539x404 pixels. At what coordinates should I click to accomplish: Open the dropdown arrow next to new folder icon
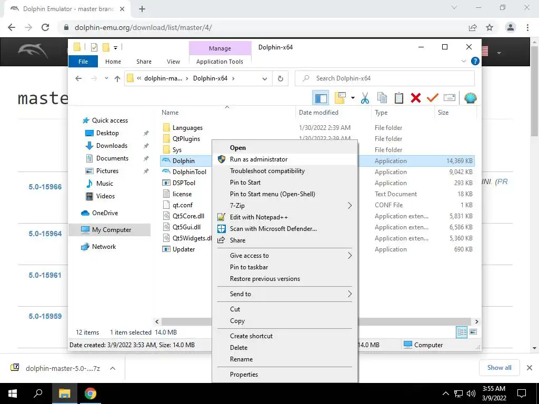[353, 98]
